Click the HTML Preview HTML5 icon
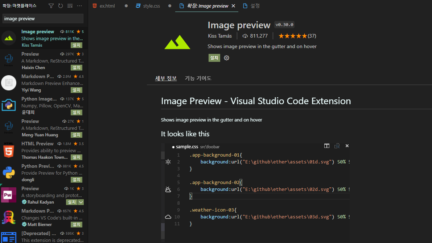Viewport: 432px width, 243px height. coord(9,150)
